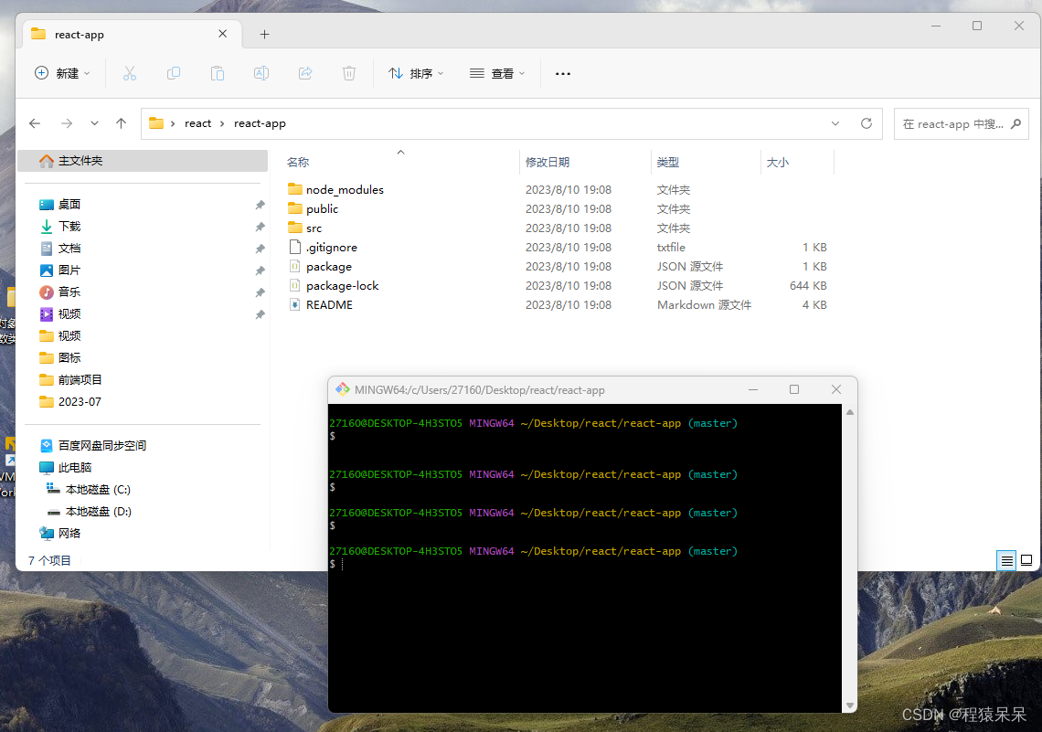The image size is (1042, 732).
Task: Unpin 桌面 from quick access
Action: 260,204
